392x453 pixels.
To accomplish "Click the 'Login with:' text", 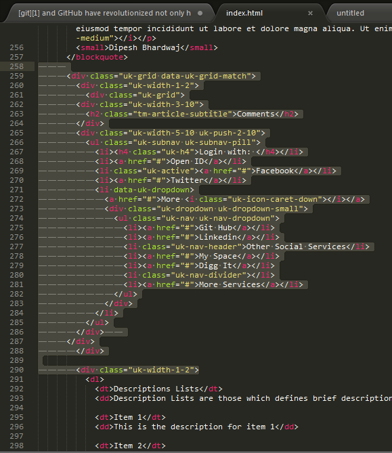I will click(x=225, y=152).
